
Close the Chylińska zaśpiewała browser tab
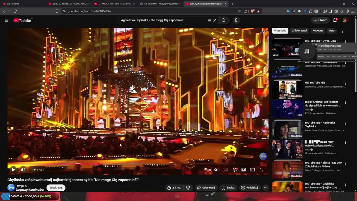(x=225, y=4)
